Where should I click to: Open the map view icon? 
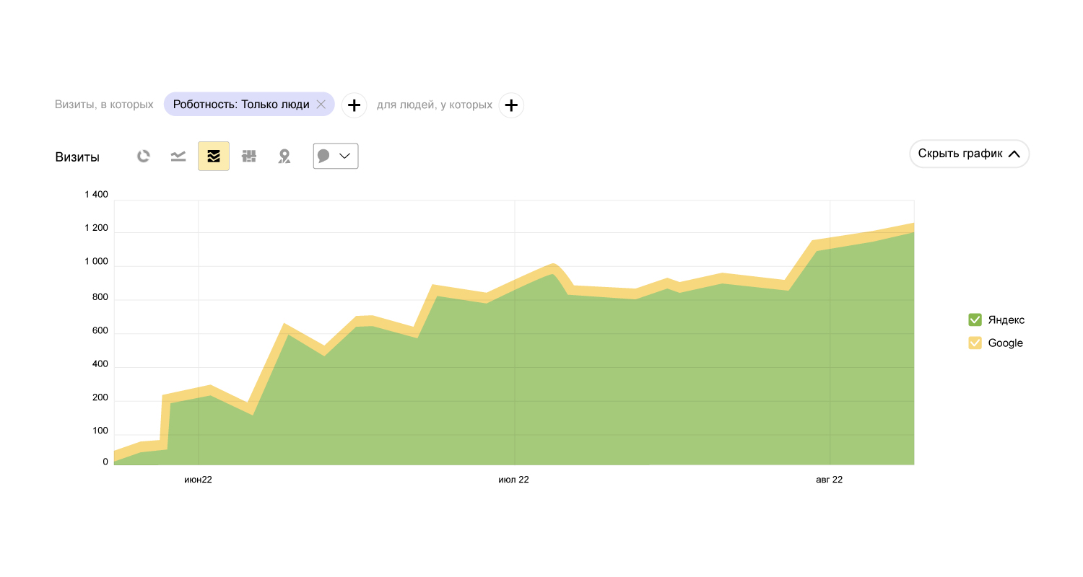point(284,157)
